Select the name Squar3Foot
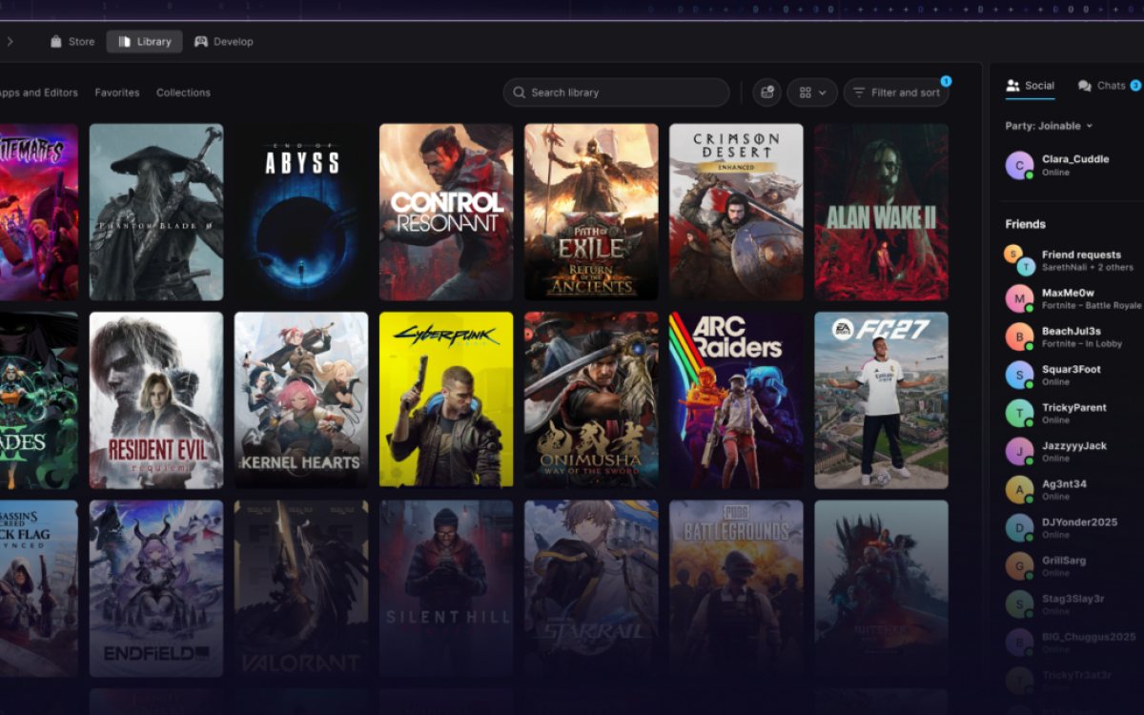The width and height of the screenshot is (1144, 715). point(1071,369)
